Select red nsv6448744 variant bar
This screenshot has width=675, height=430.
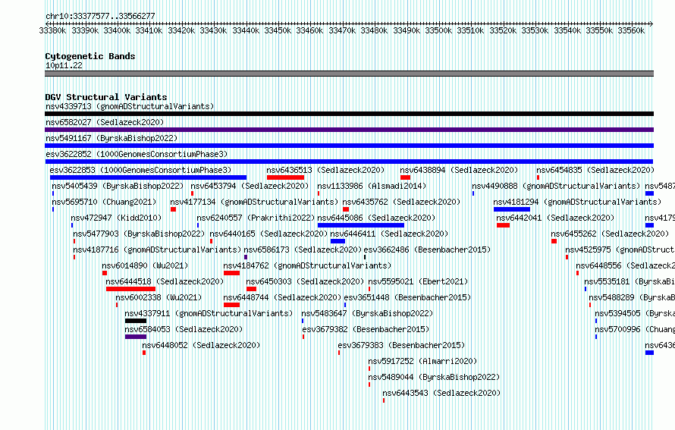click(231, 305)
